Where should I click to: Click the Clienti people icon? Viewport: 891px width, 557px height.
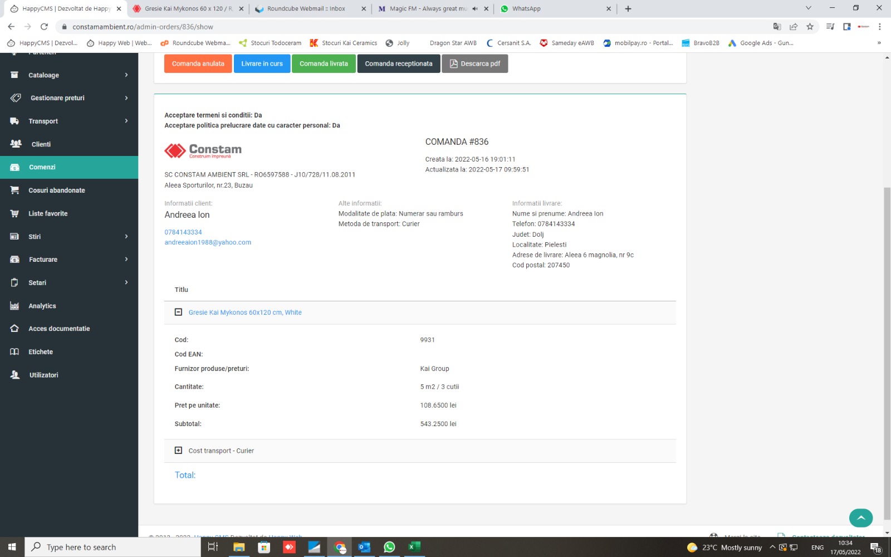click(x=16, y=144)
